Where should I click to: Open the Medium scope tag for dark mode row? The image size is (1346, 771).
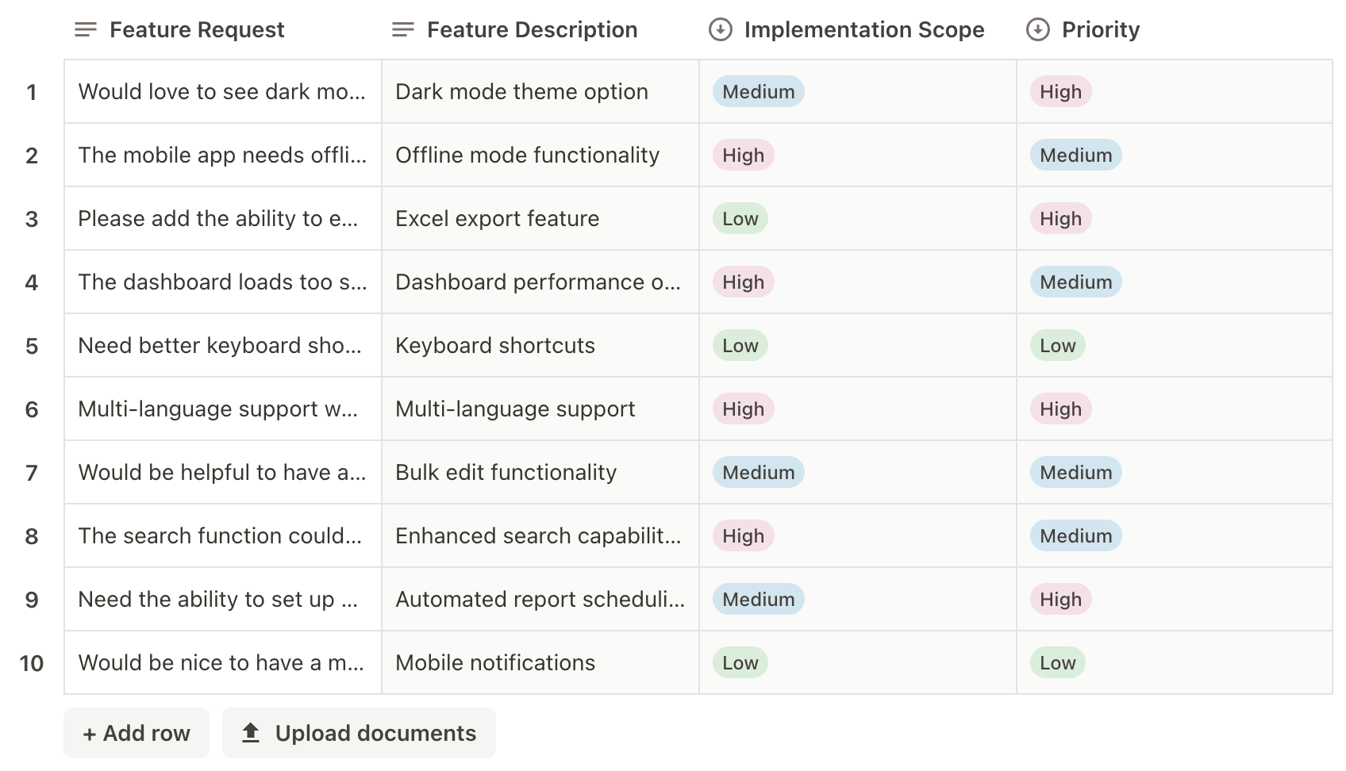click(x=757, y=91)
